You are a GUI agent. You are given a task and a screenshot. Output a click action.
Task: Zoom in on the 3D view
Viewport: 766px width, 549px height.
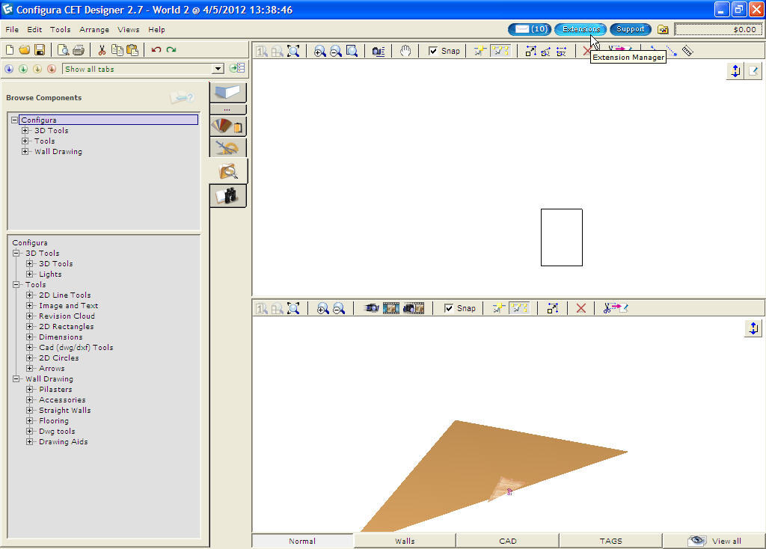tap(322, 308)
